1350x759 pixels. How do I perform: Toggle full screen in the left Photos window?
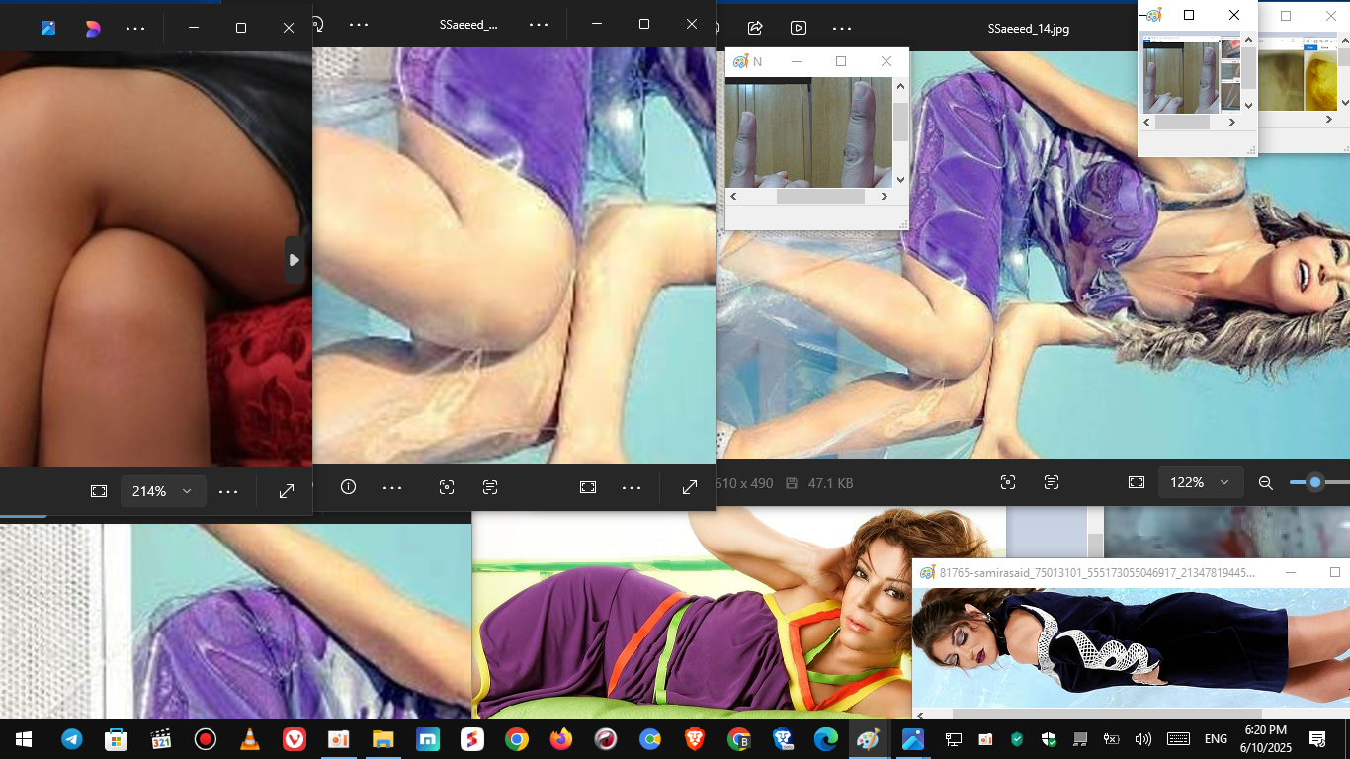287,491
